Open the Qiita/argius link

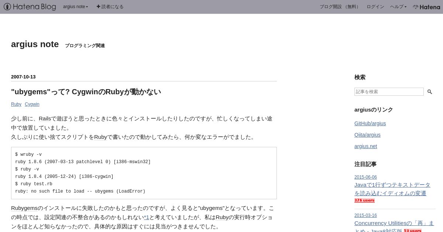coord(367,135)
